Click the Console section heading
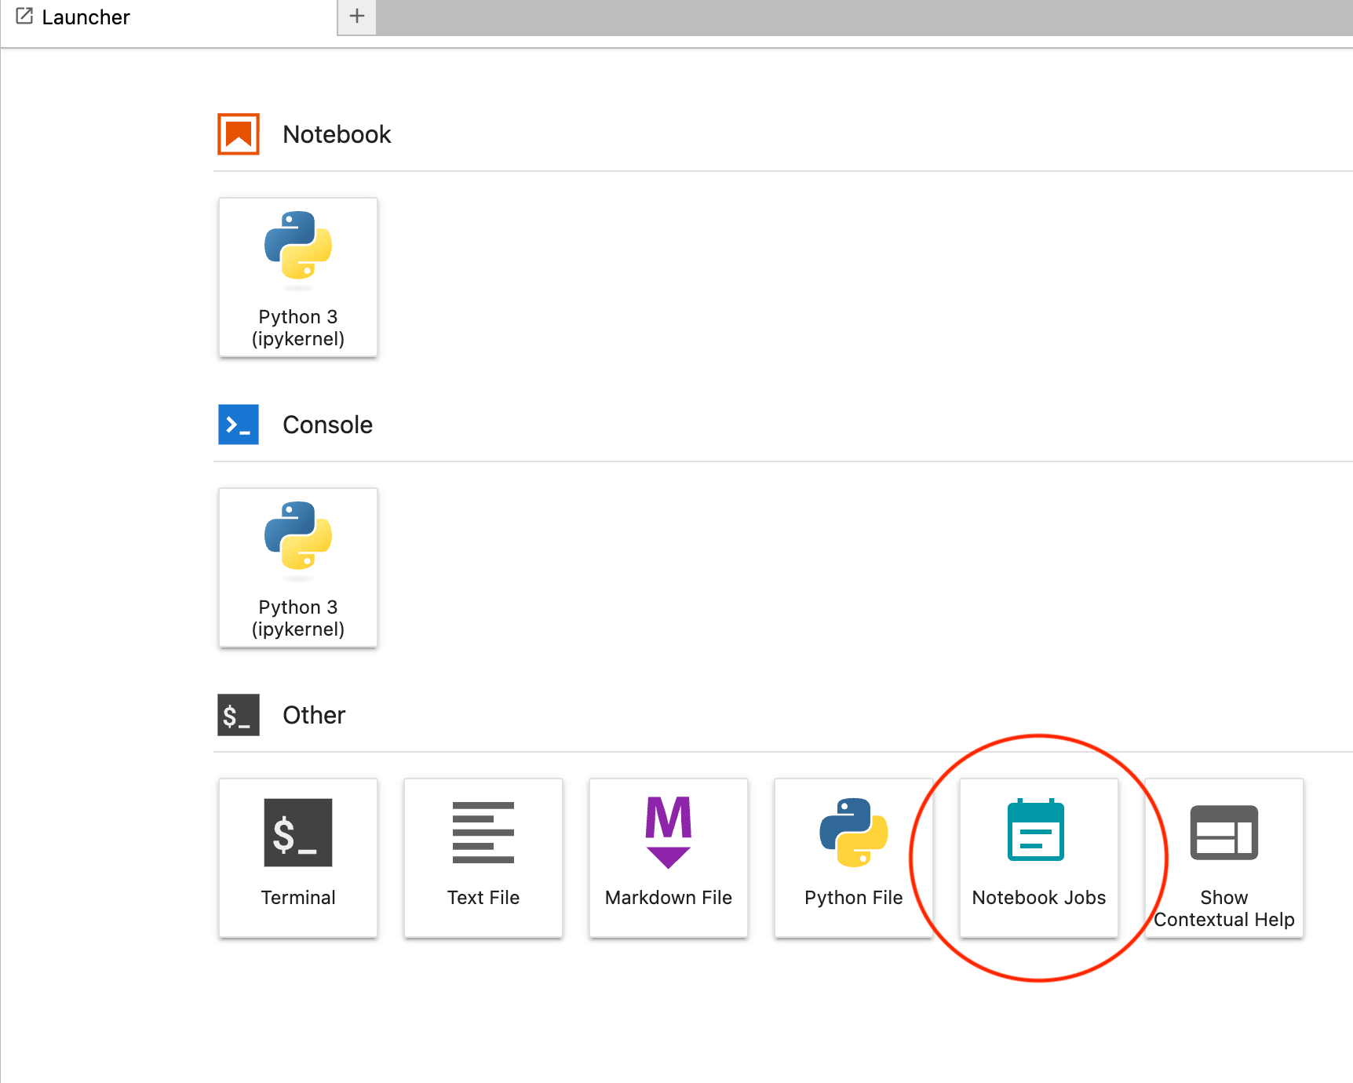Image resolution: width=1353 pixels, height=1083 pixels. click(327, 425)
